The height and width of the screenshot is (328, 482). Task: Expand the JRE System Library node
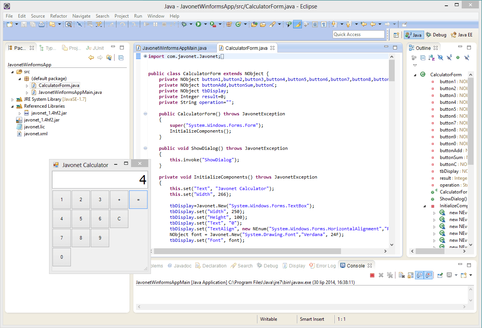(13, 99)
